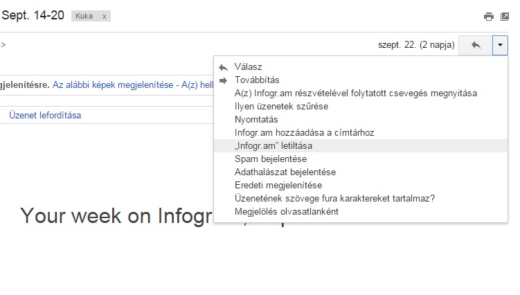Viewport: 520px width, 295px height.
Task: Click the print all icon
Action: click(488, 17)
